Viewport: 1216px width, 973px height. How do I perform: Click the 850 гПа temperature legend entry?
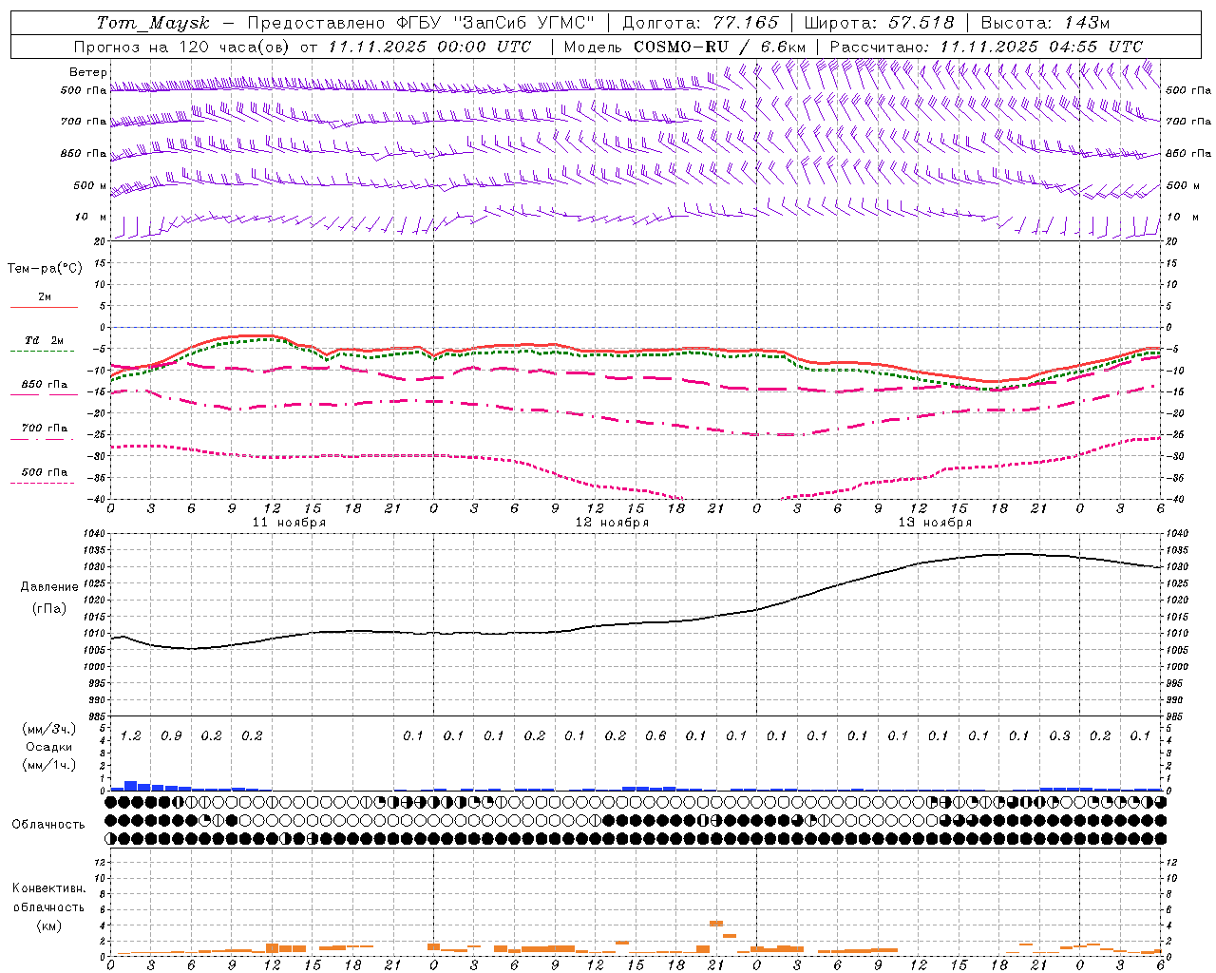pyautogui.click(x=45, y=385)
